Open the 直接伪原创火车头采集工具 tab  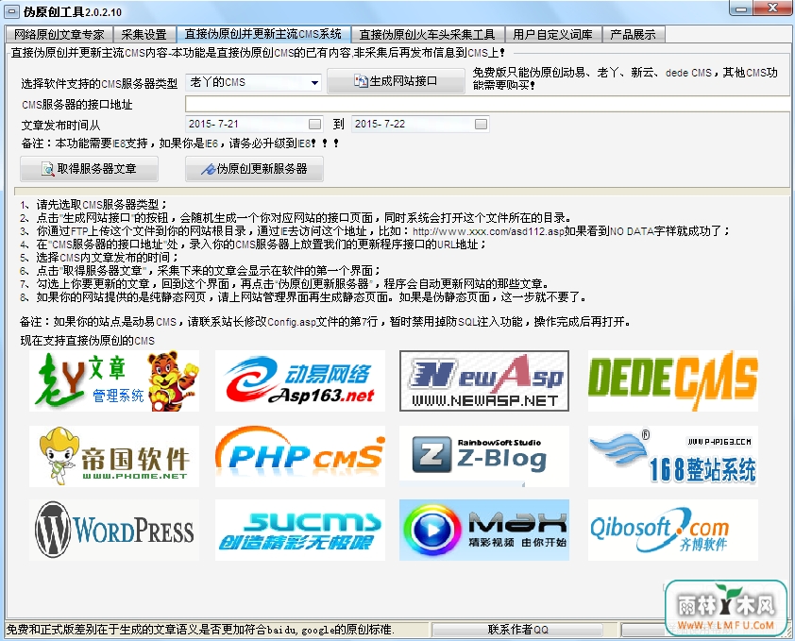427,35
